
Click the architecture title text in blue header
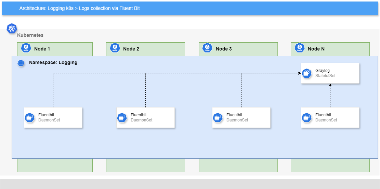(80, 9)
